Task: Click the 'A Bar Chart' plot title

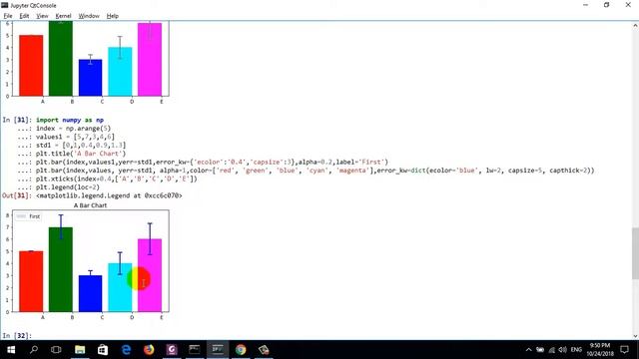Action: click(90, 205)
